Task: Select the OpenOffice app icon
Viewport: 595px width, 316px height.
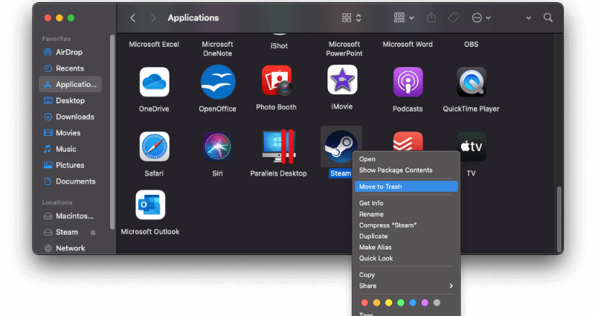Action: [x=218, y=82]
